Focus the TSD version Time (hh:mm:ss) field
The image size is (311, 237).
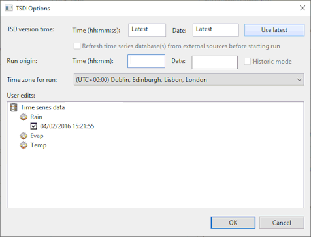[x=147, y=30]
